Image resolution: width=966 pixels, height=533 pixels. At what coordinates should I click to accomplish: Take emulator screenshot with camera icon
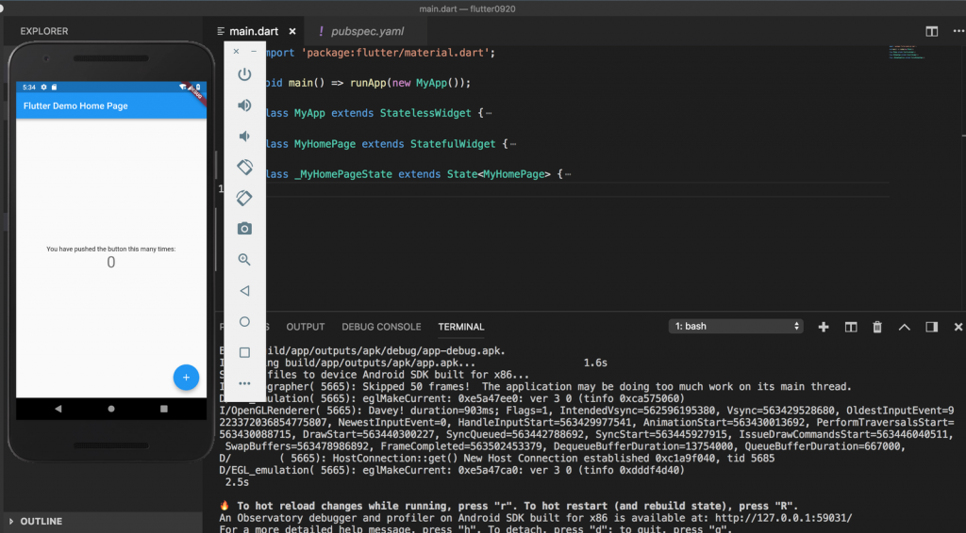[244, 229]
